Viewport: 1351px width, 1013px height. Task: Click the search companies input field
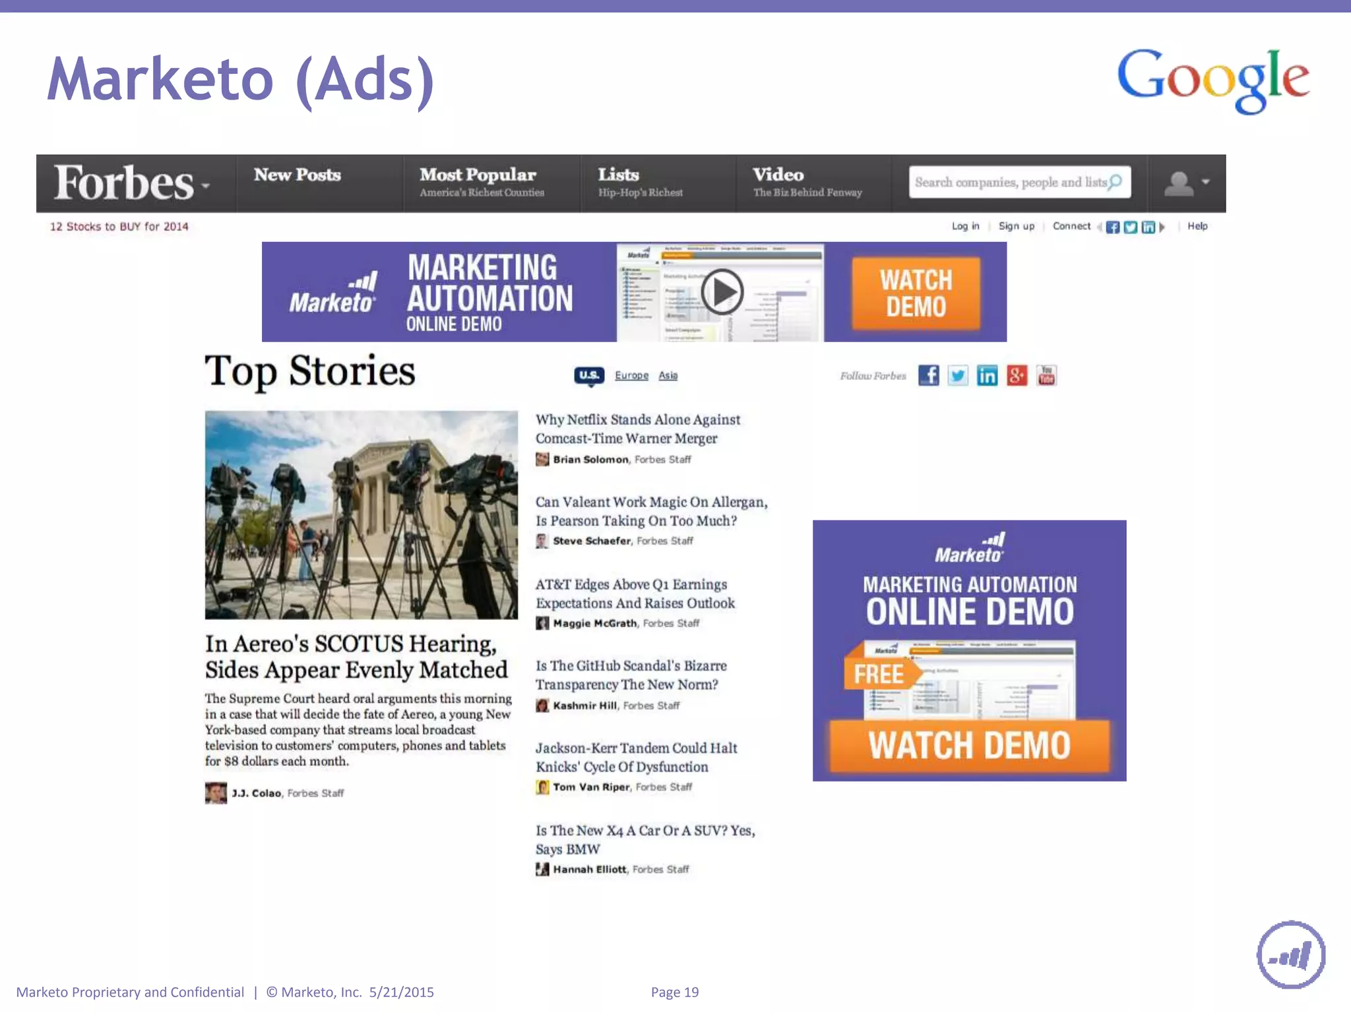tap(1019, 182)
